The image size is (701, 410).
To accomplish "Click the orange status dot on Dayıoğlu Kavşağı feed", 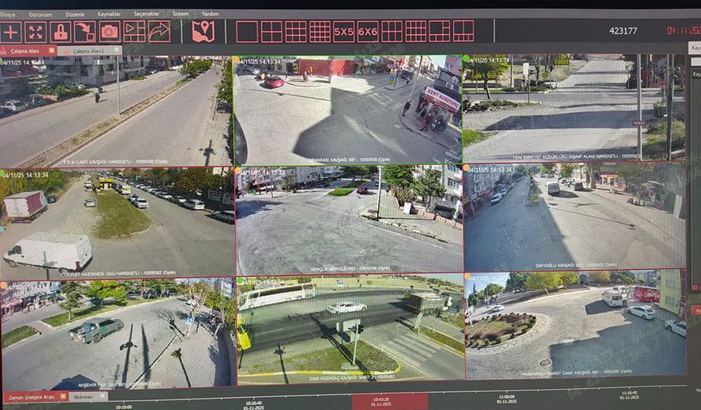I will pos(466,168).
